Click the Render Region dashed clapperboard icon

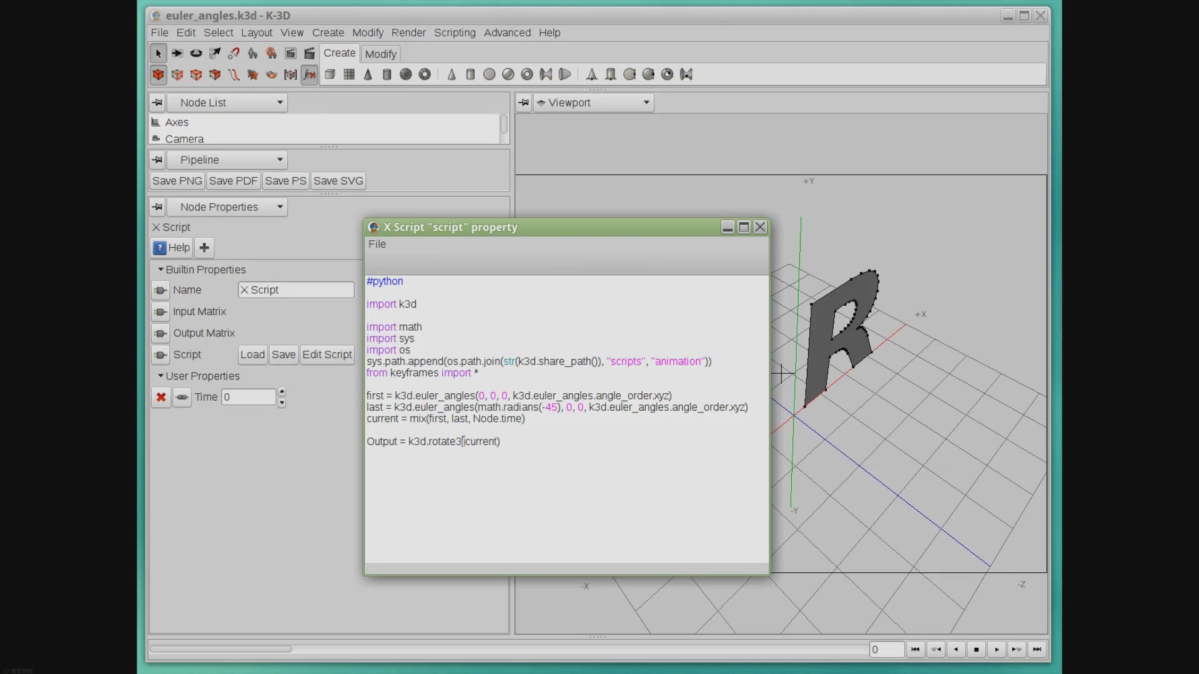(x=290, y=54)
